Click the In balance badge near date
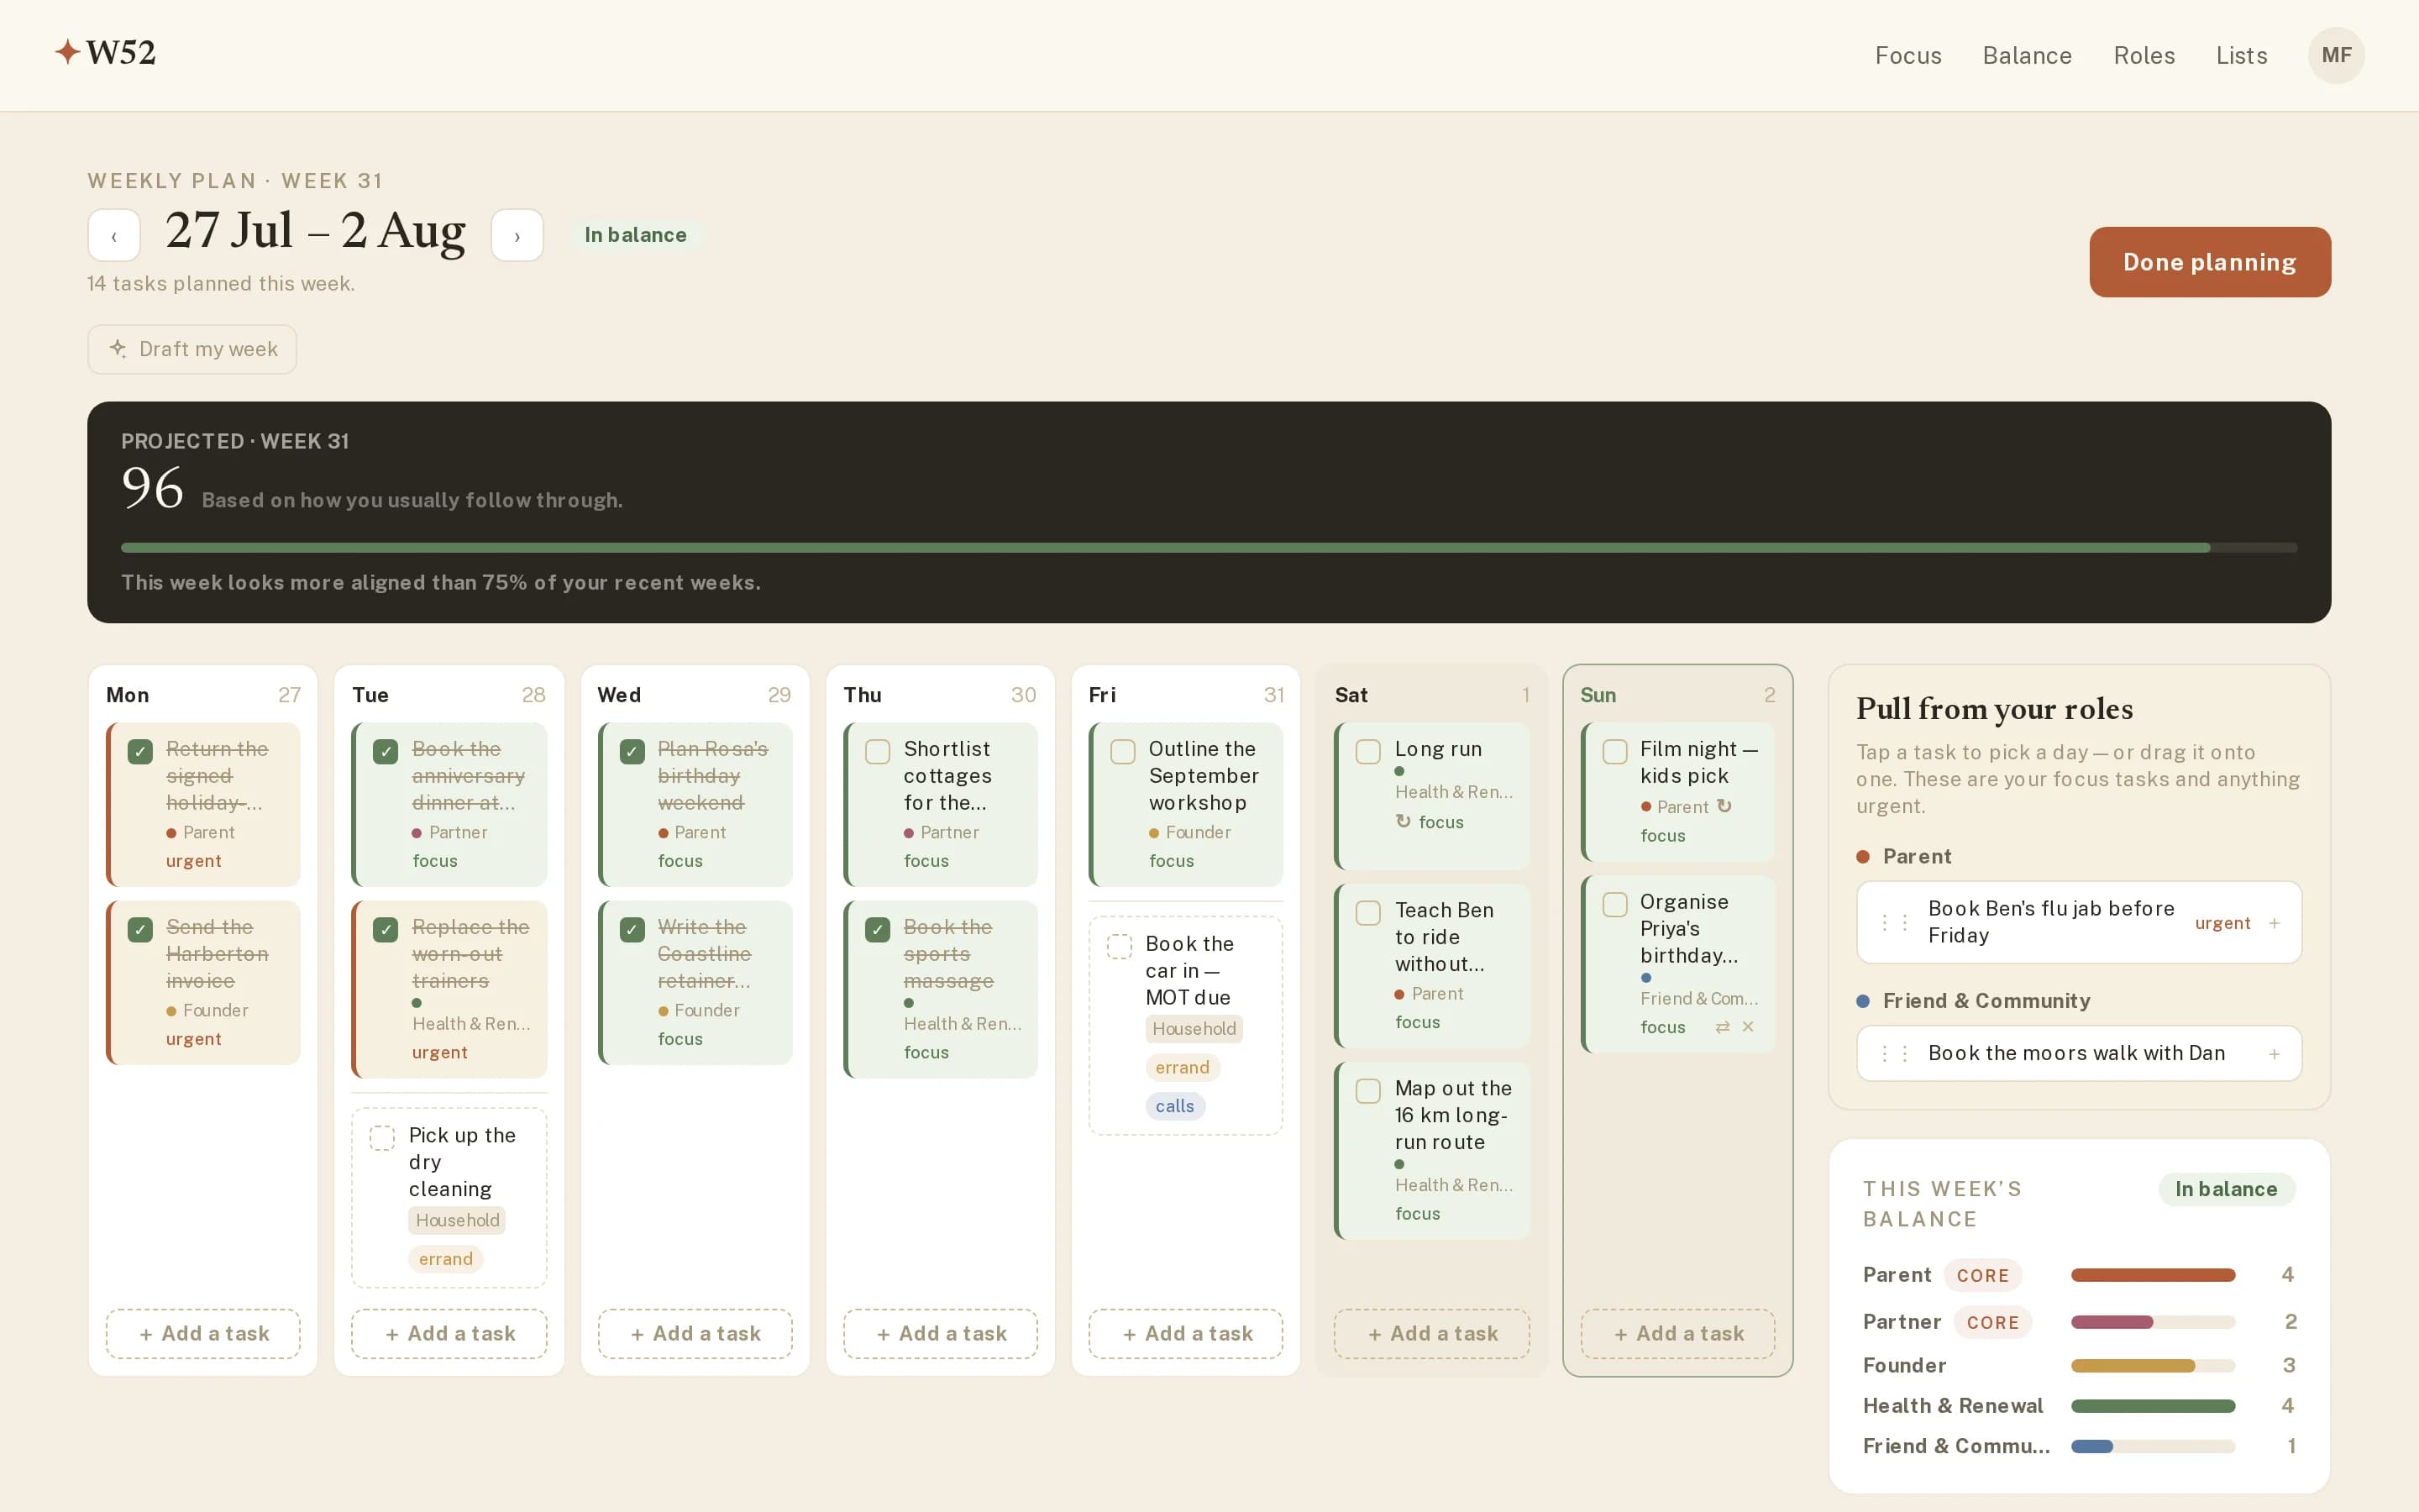The image size is (2419, 1512). [x=635, y=235]
